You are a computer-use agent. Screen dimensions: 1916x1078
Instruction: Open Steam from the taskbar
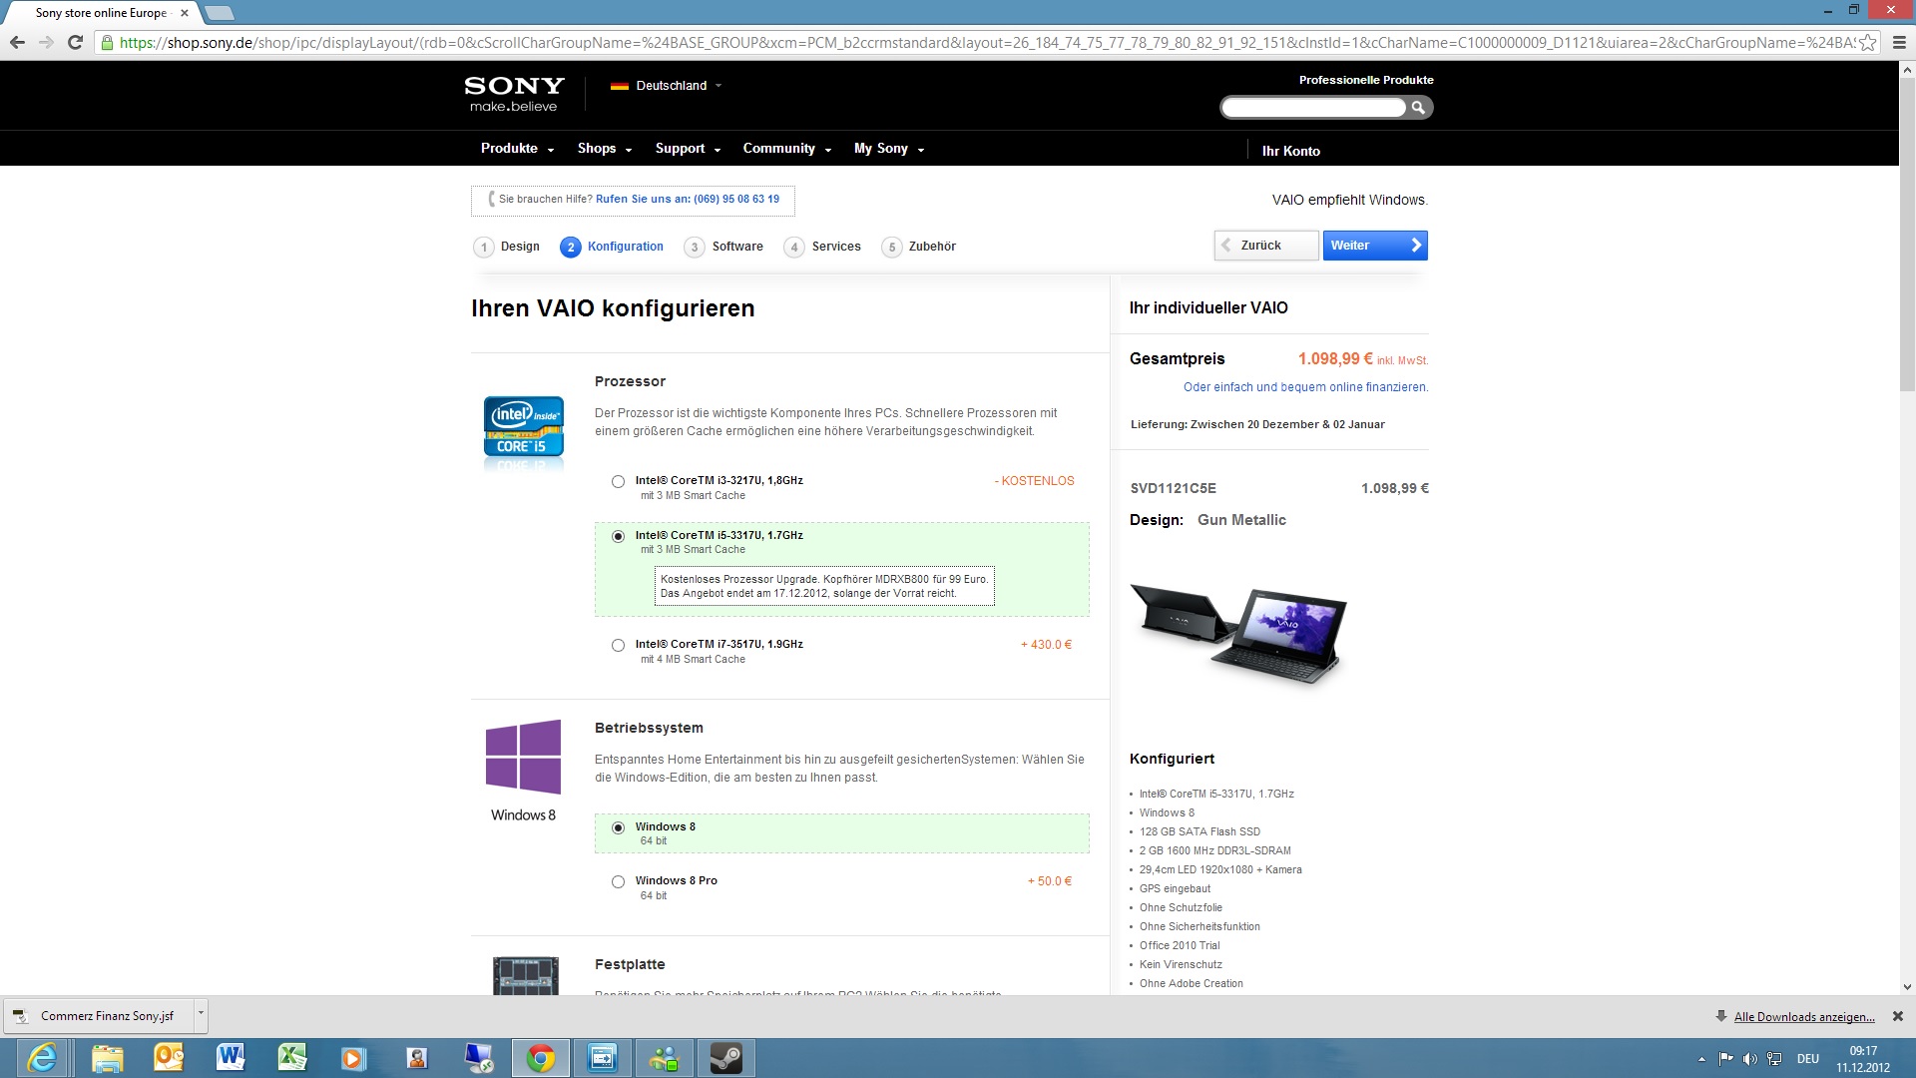725,1058
